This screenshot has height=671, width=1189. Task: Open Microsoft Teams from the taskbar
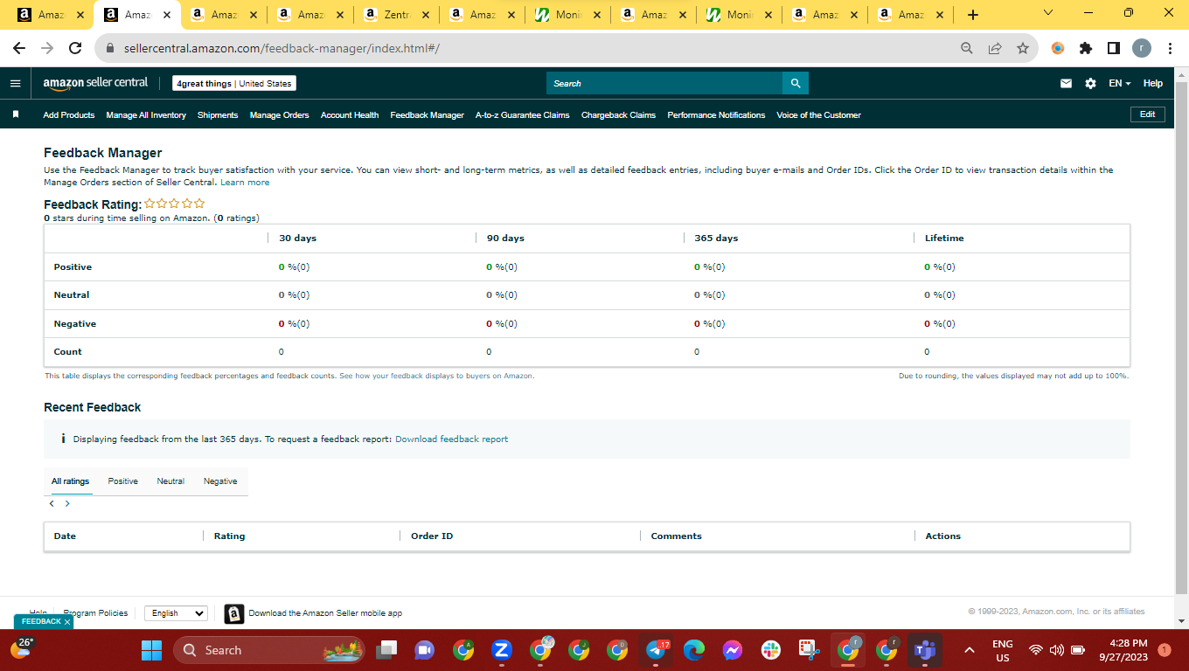coord(925,650)
